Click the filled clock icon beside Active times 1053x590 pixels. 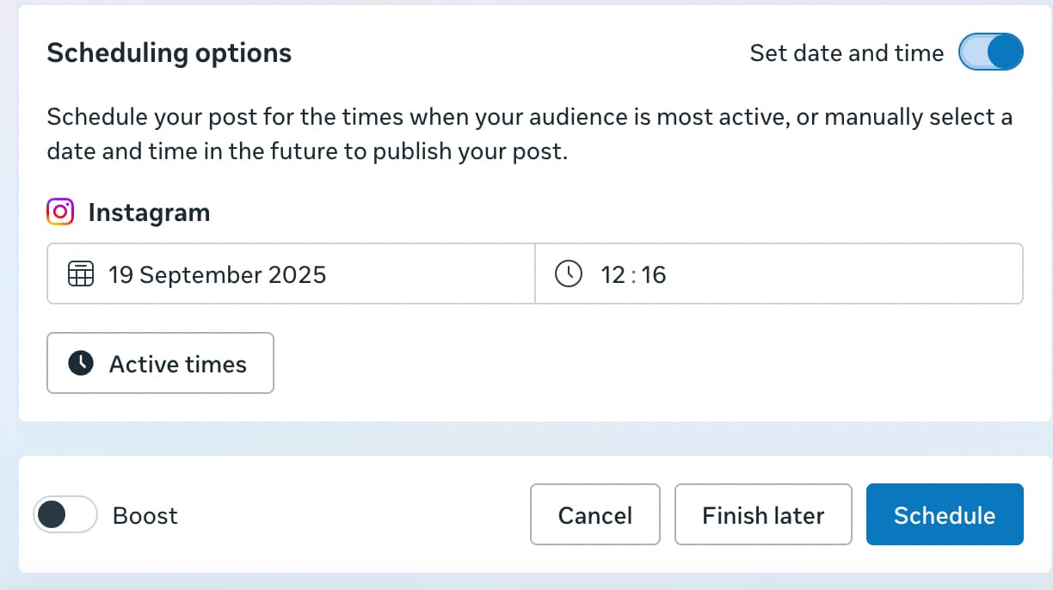click(x=81, y=364)
